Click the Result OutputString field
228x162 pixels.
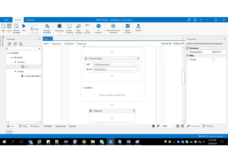tap(116, 69)
